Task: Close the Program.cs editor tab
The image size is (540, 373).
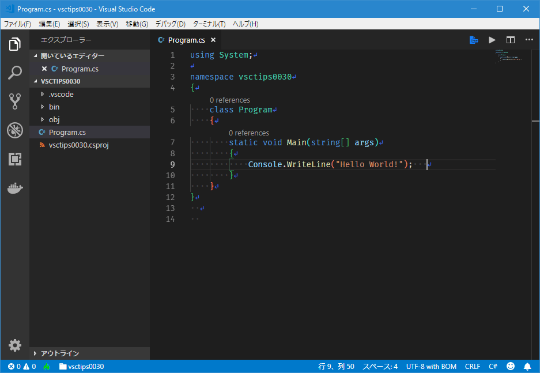Action: pos(213,40)
